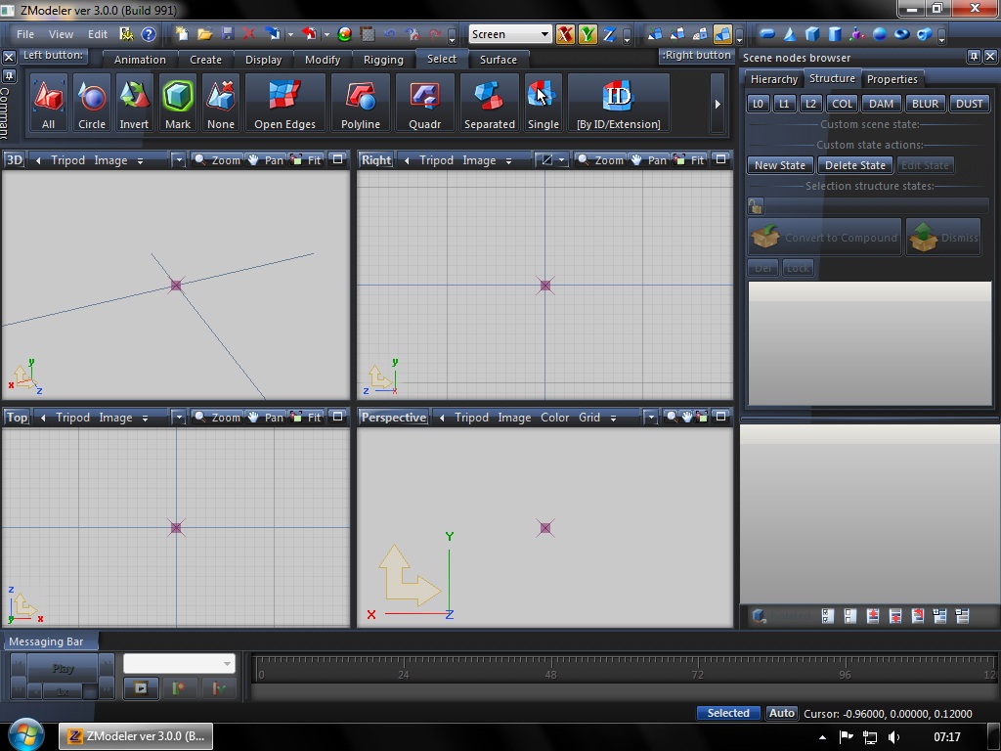Select the Polyline selection tool icon
The image size is (1001, 751).
click(x=360, y=98)
